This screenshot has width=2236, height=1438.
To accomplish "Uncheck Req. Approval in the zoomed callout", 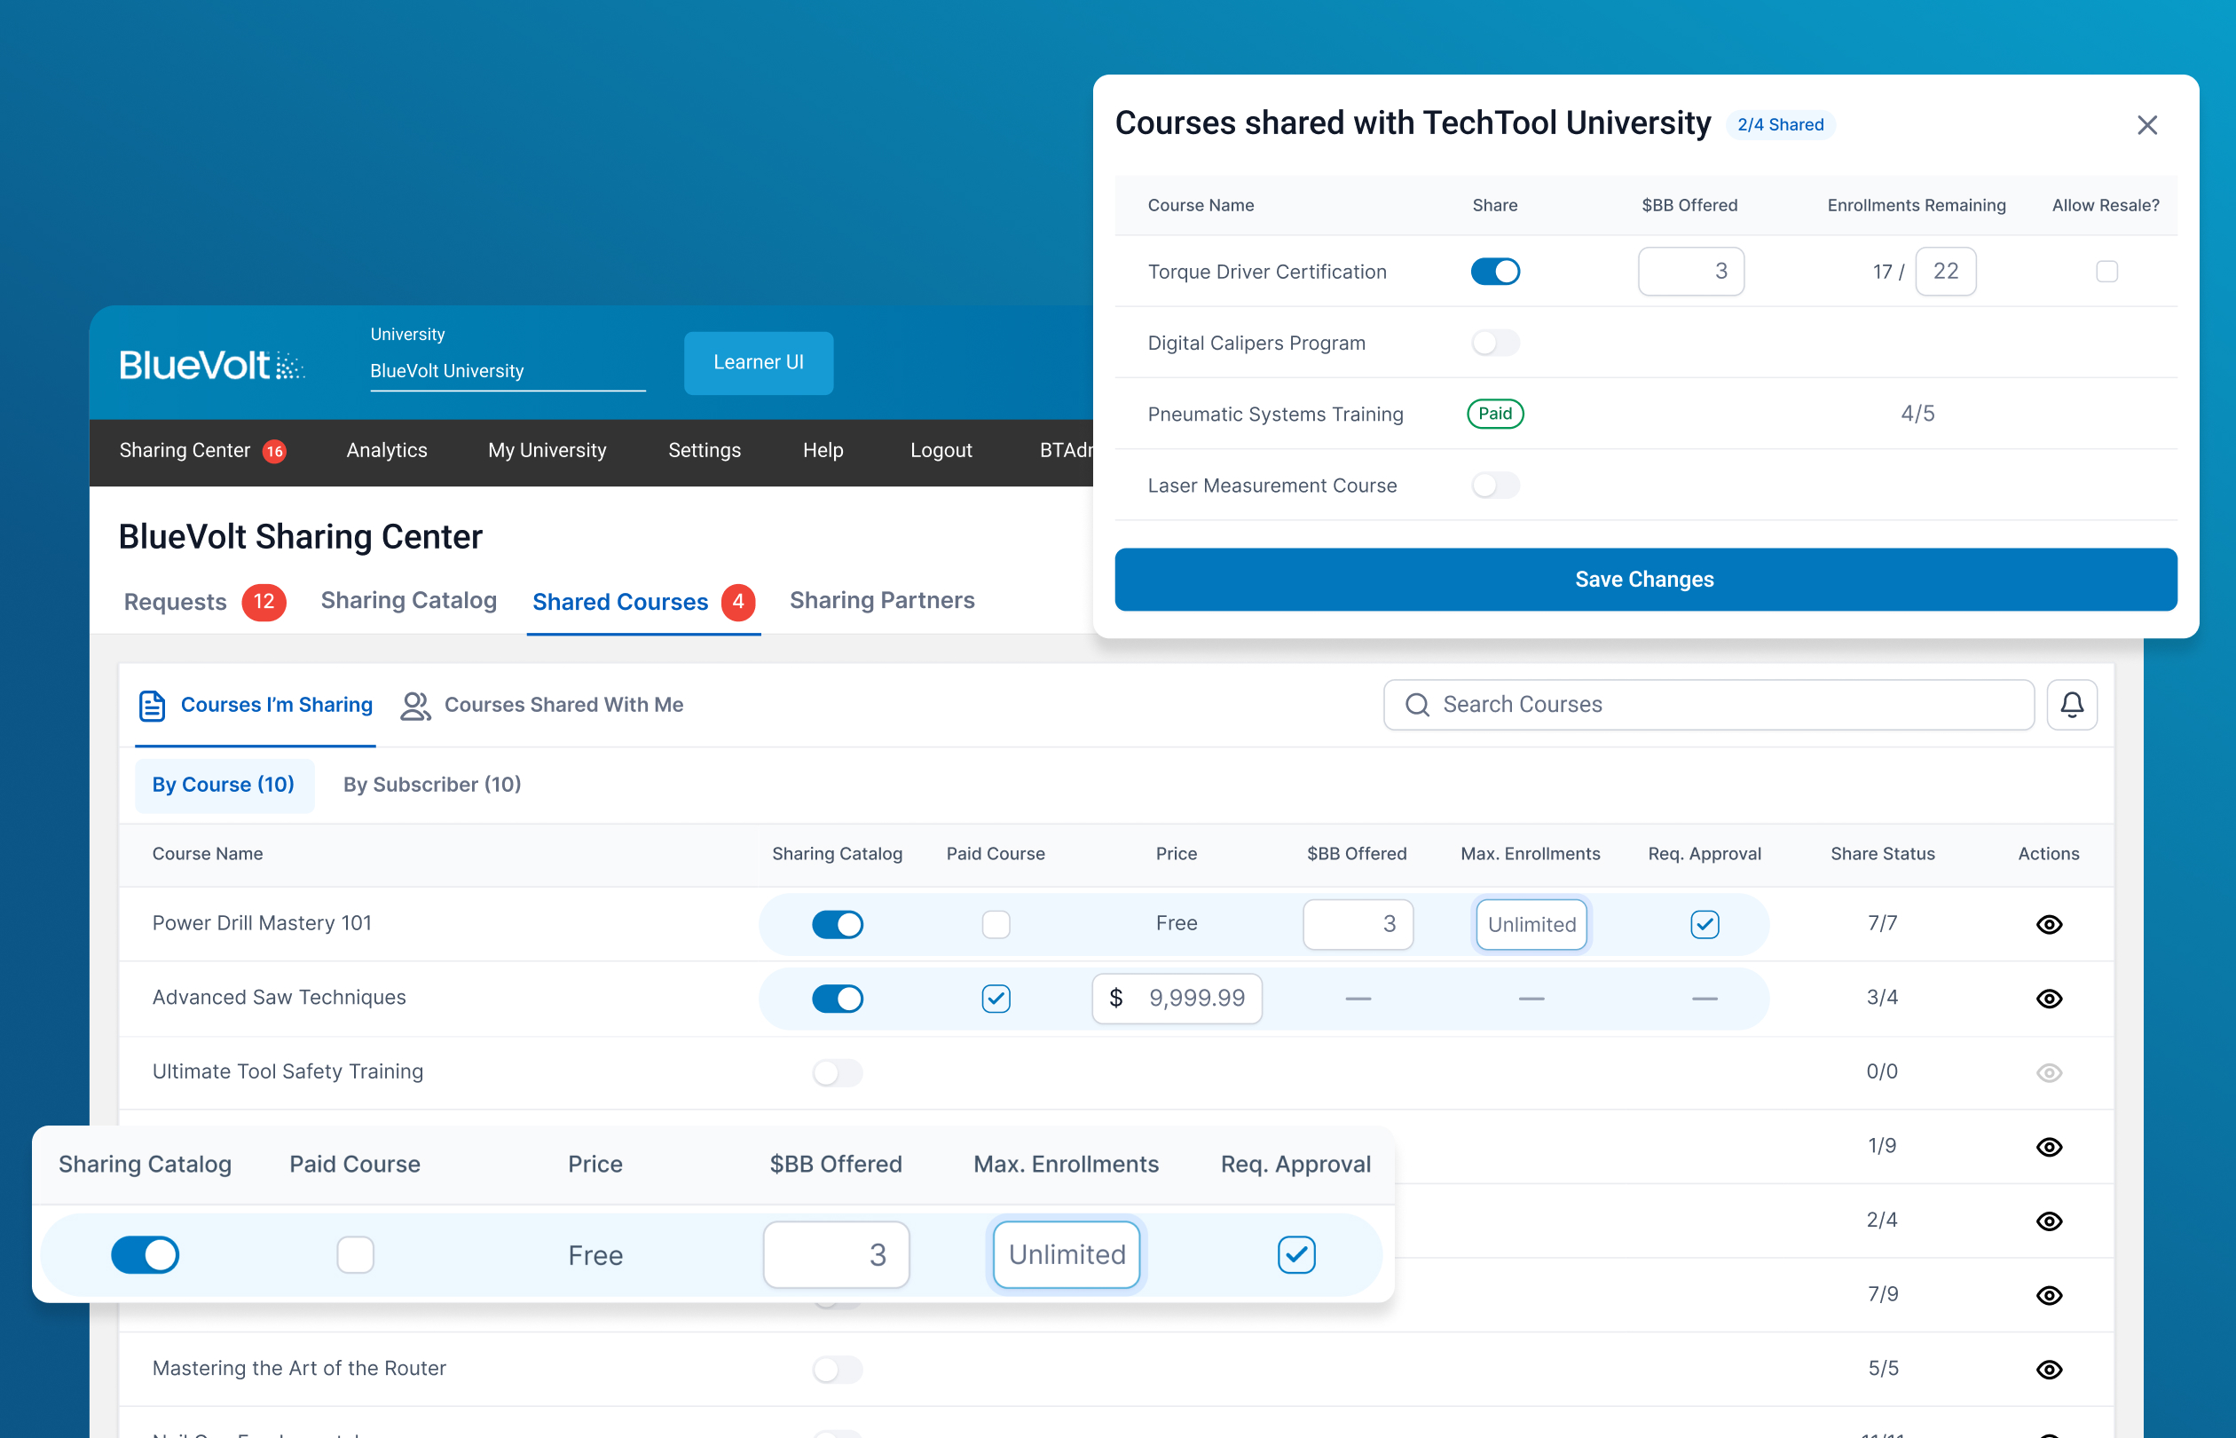I will pos(1296,1255).
